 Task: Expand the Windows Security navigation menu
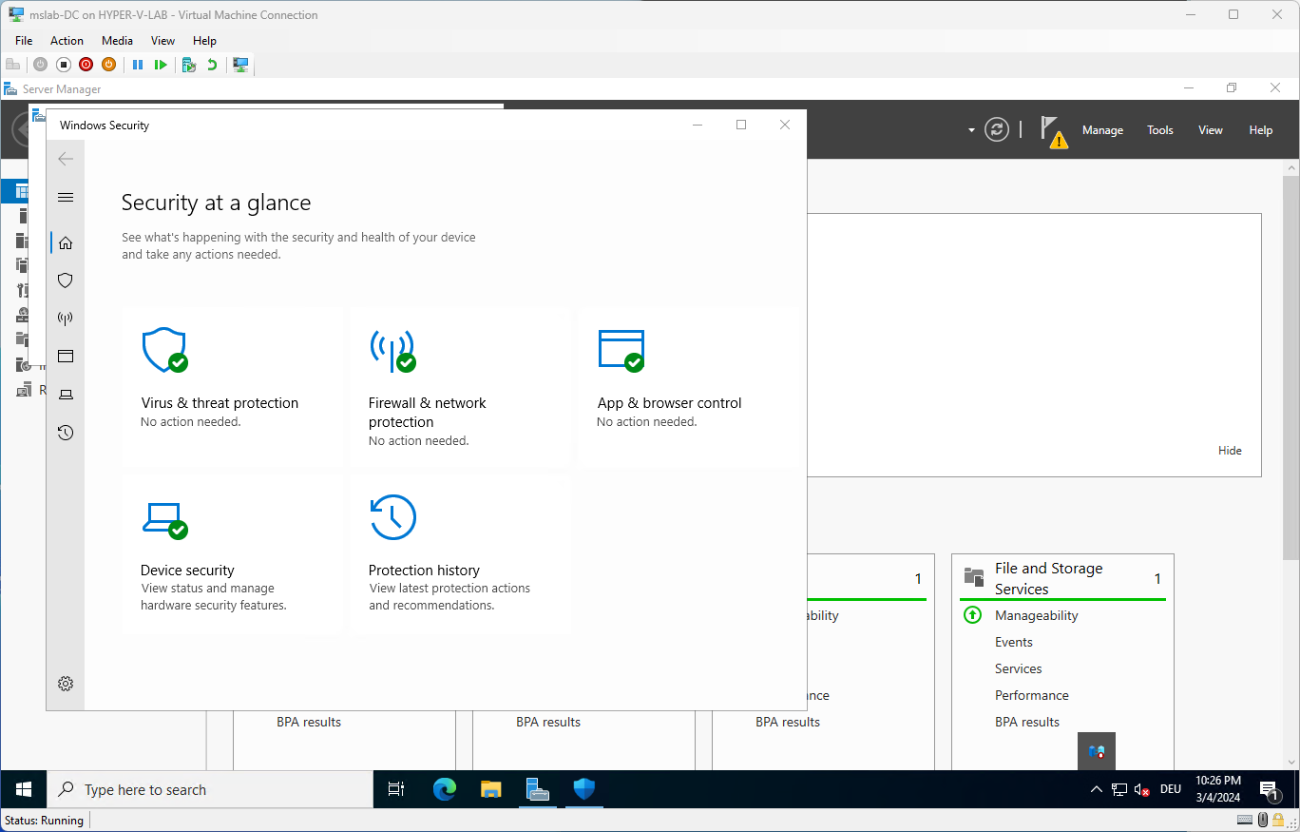point(65,197)
